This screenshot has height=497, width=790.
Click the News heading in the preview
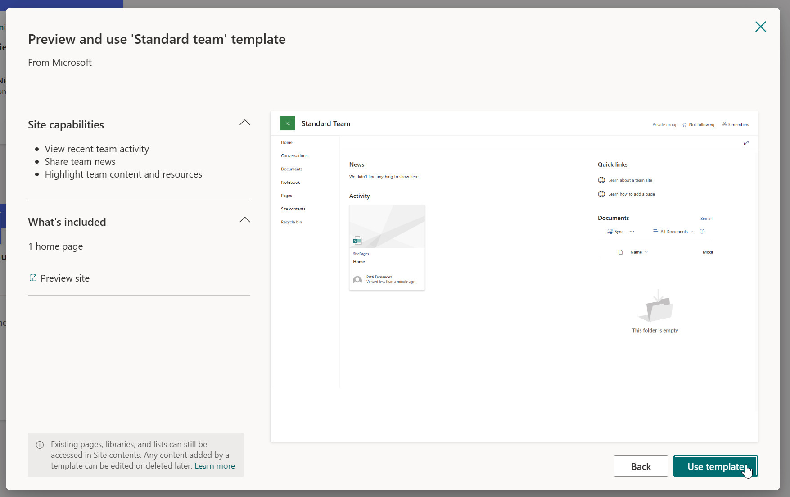coord(357,164)
